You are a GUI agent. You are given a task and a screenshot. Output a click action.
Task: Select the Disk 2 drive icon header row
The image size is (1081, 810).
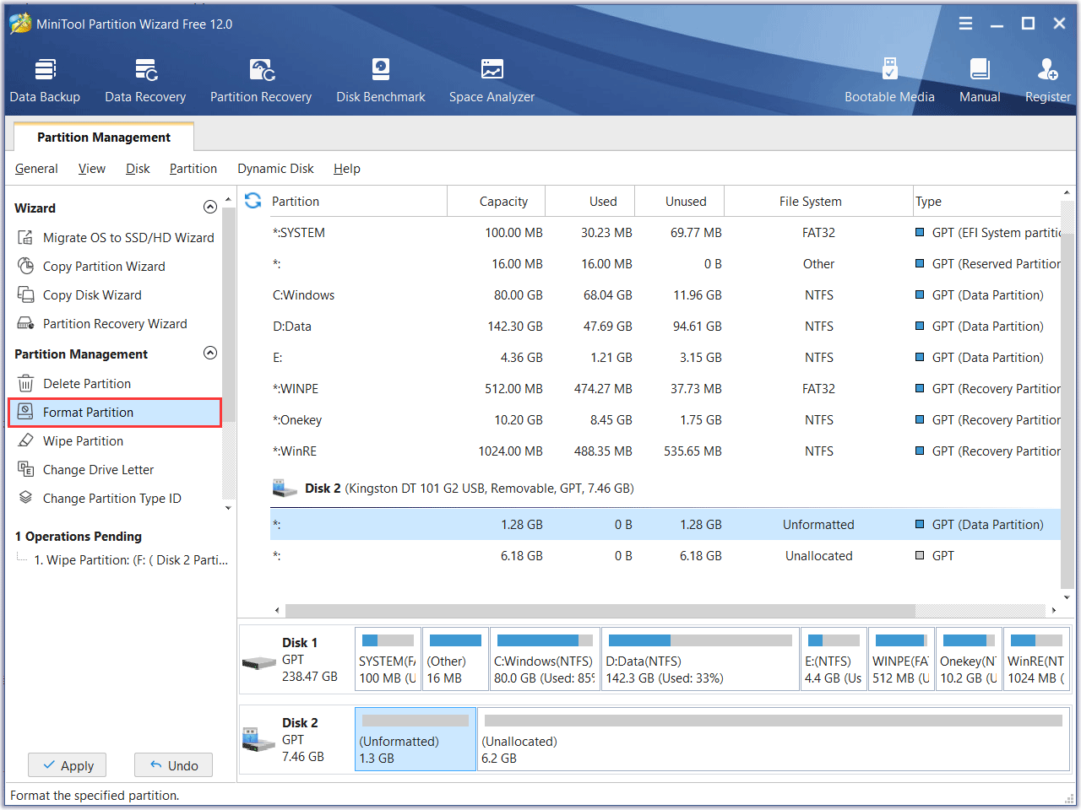pos(285,488)
